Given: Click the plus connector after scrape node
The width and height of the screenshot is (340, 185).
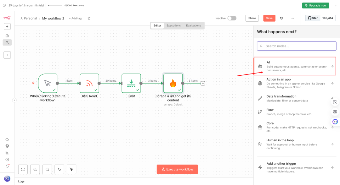Looking at the screenshot, I should (203, 83).
